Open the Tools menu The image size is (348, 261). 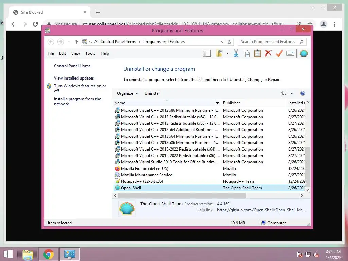click(x=90, y=53)
